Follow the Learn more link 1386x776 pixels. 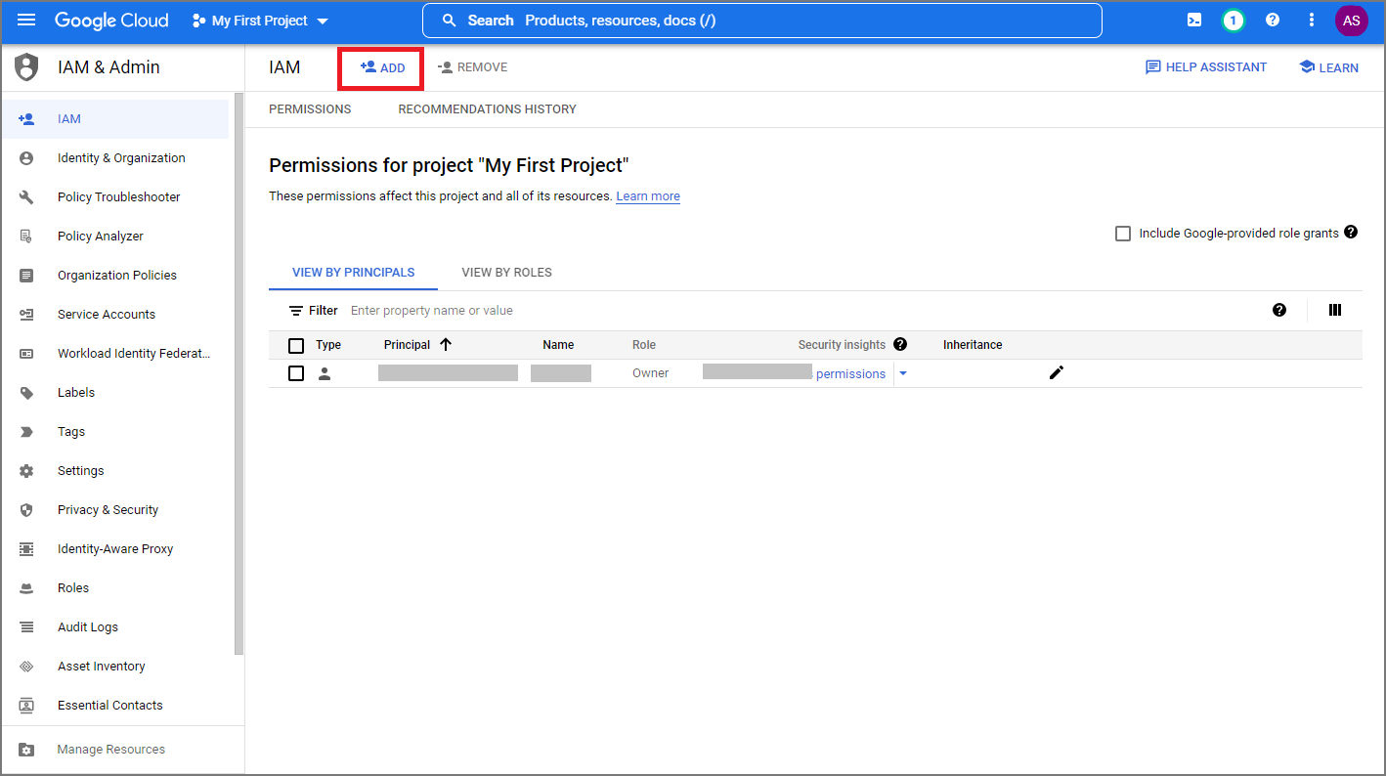(x=648, y=196)
